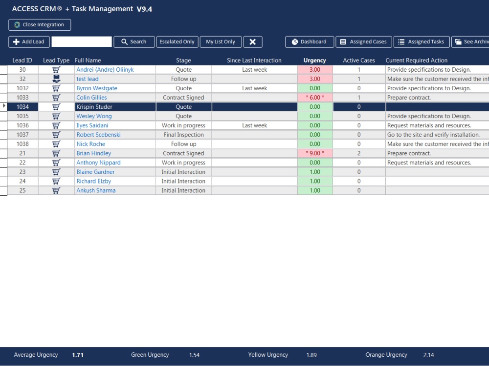
Task: Click the X icon to clear filters
Action: (253, 41)
